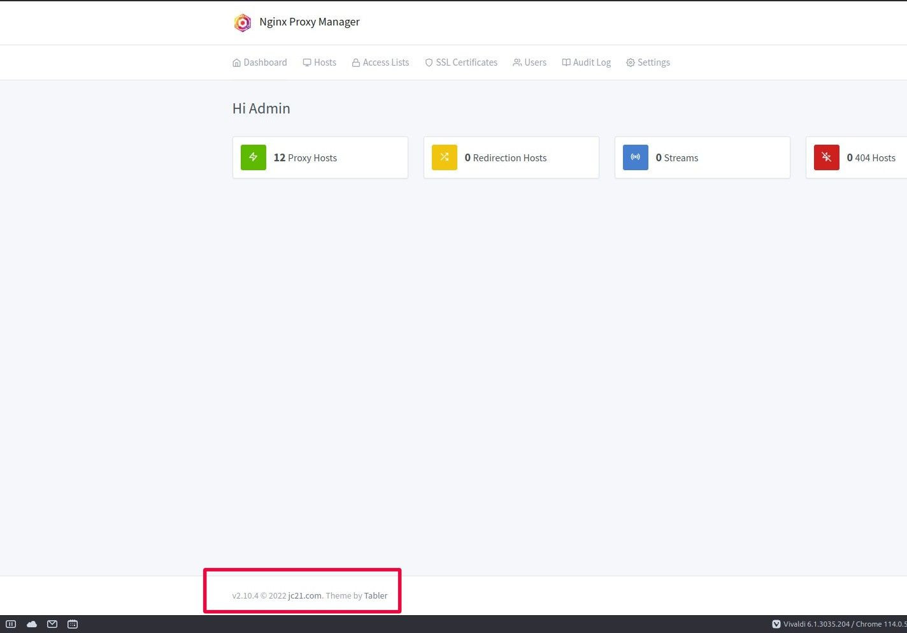Click the green Proxy Hosts lightning icon

(254, 157)
